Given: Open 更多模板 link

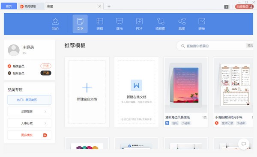Looking at the screenshot, I should (29, 135).
